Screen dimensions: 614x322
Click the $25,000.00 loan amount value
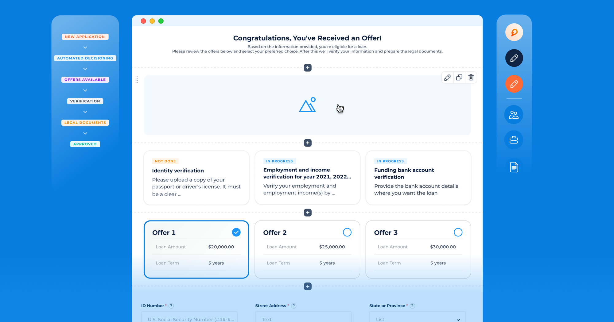[332, 247]
